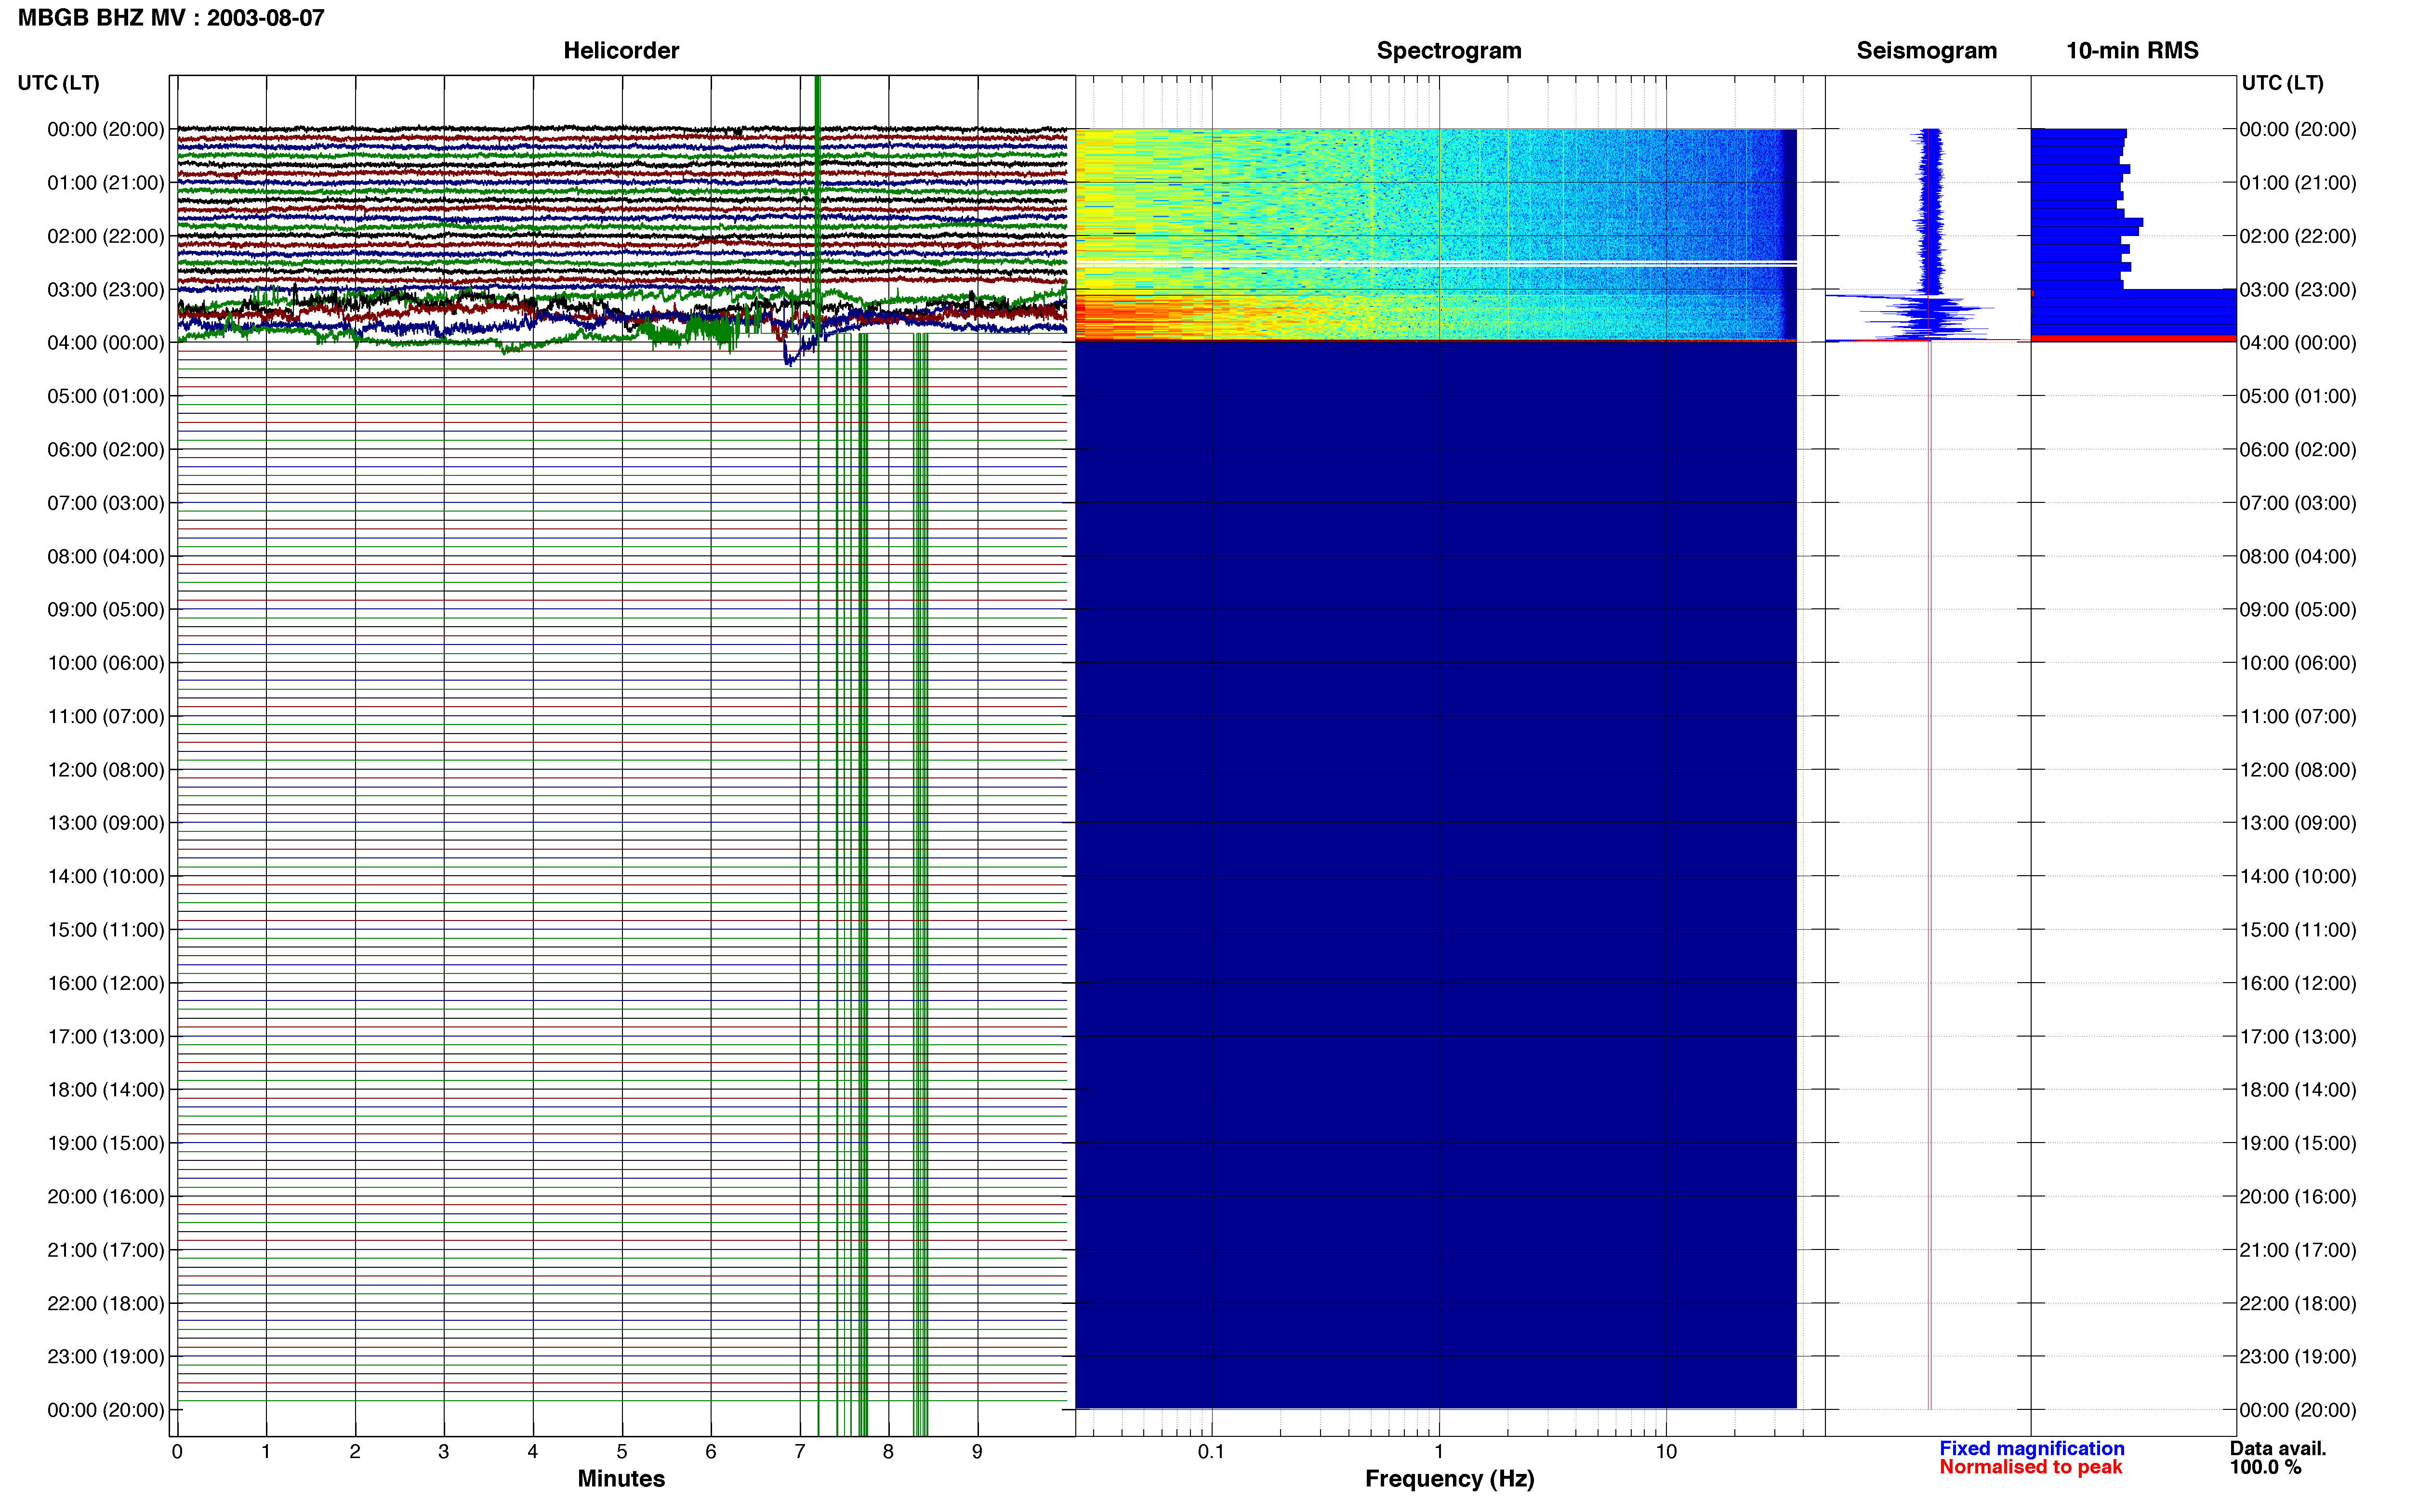The width and height of the screenshot is (2418, 1512).
Task: Click the 'Normalised to peak' legend text
Action: 2030,1467
